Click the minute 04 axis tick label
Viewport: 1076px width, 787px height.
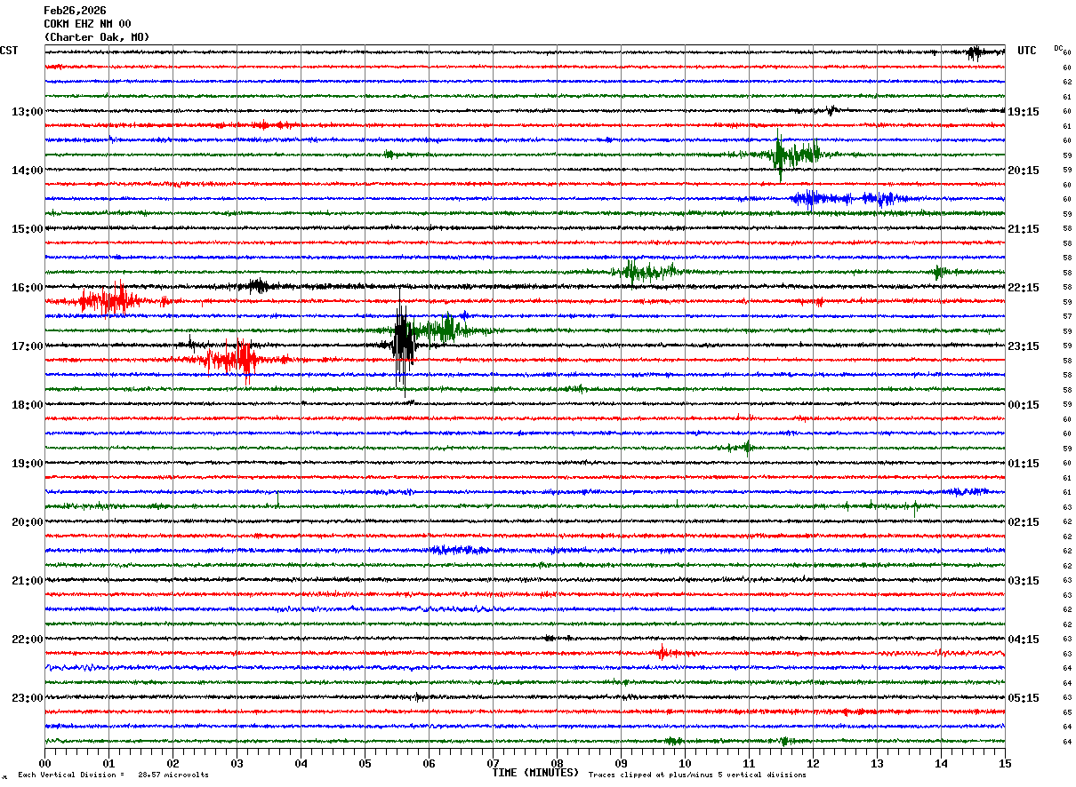coord(301,763)
